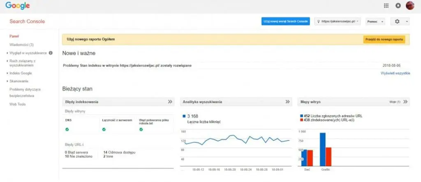Select Panel in the sidebar

(x=14, y=36)
